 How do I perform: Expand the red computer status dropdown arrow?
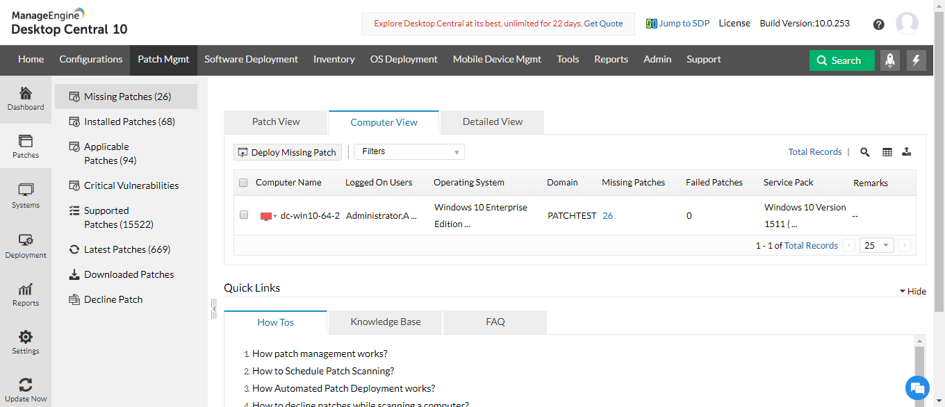click(275, 216)
